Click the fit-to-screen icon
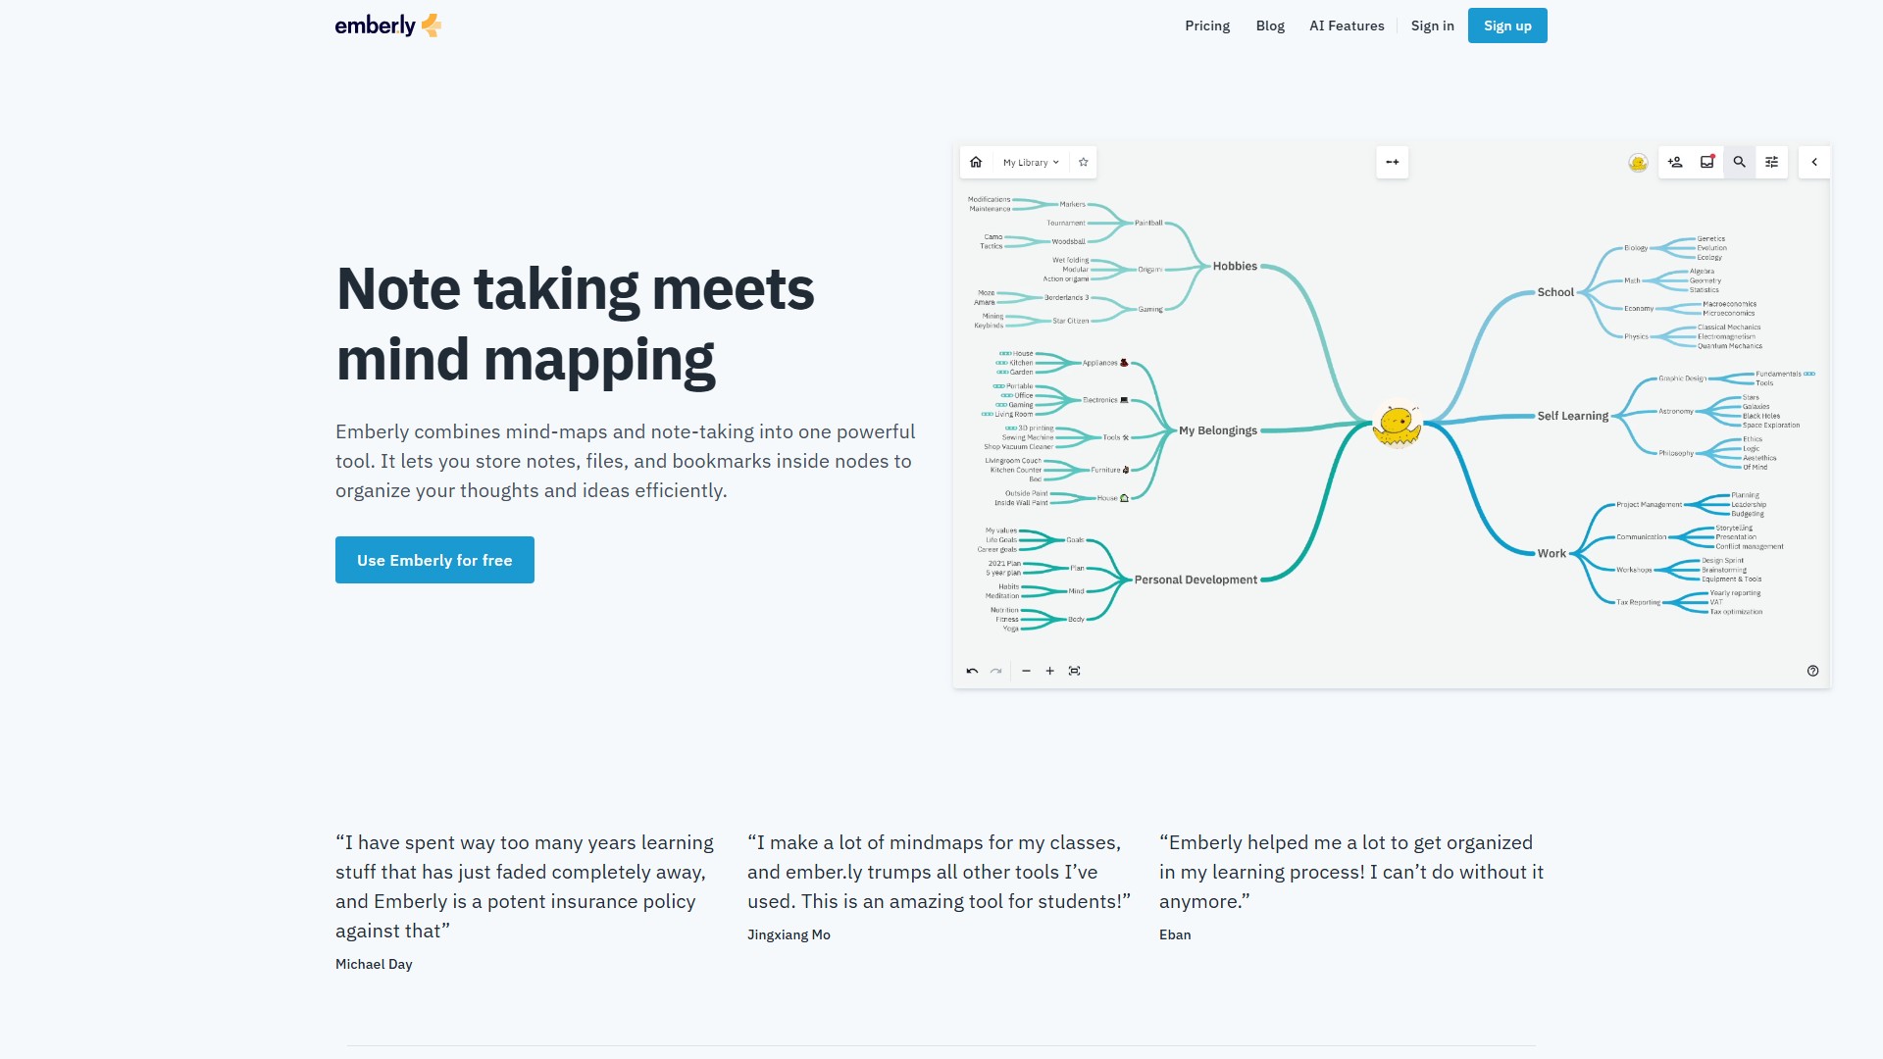 tap(1075, 672)
